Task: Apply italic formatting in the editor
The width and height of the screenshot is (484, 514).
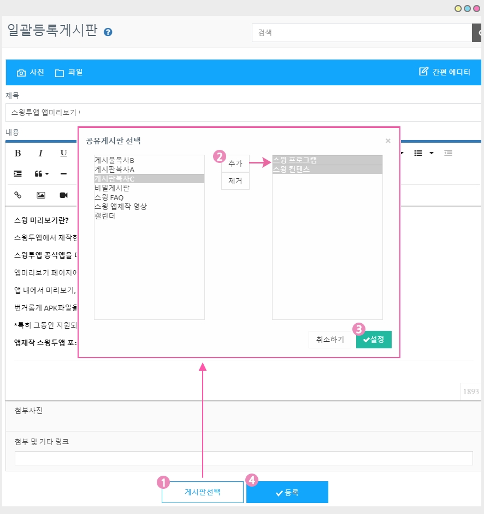Action: tap(40, 153)
